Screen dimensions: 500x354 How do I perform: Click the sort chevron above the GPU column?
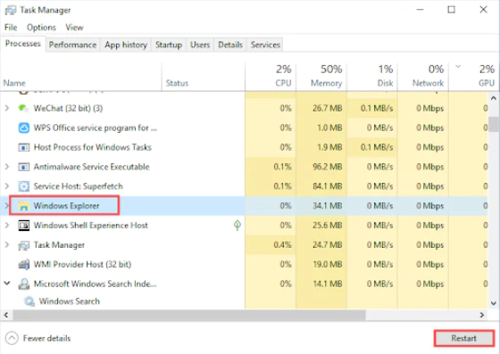[458, 67]
